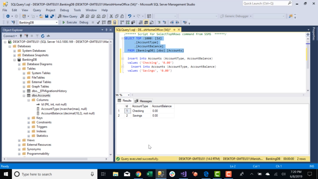
Task: Toggle Include Live Query Statistics
Action: click(128, 23)
